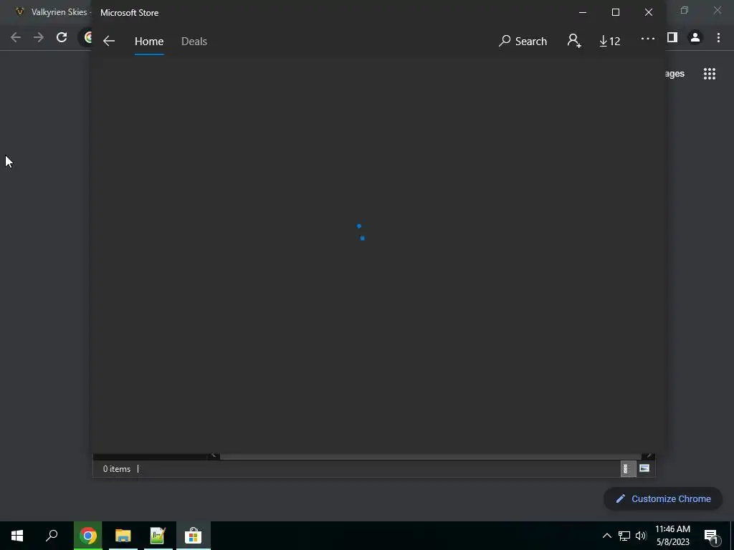This screenshot has height=550, width=734.
Task: Open the volume tray icon
Action: pyautogui.click(x=641, y=536)
